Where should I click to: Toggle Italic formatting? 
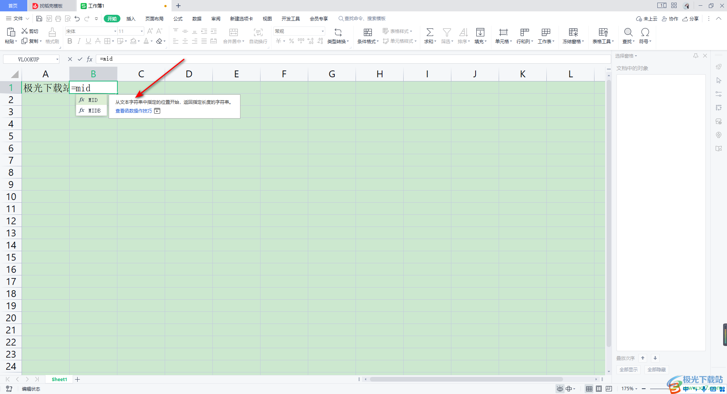[x=79, y=41]
